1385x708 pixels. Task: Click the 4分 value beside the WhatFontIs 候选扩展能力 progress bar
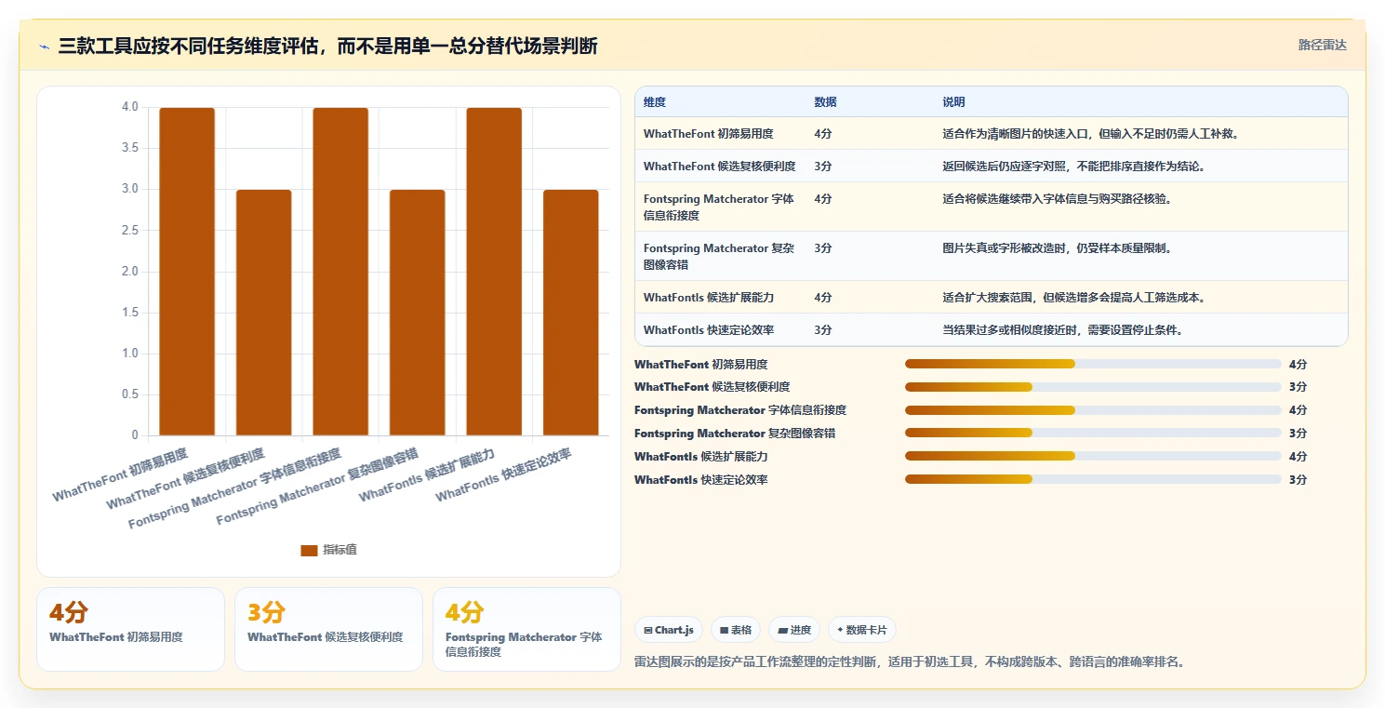pyautogui.click(x=1298, y=457)
